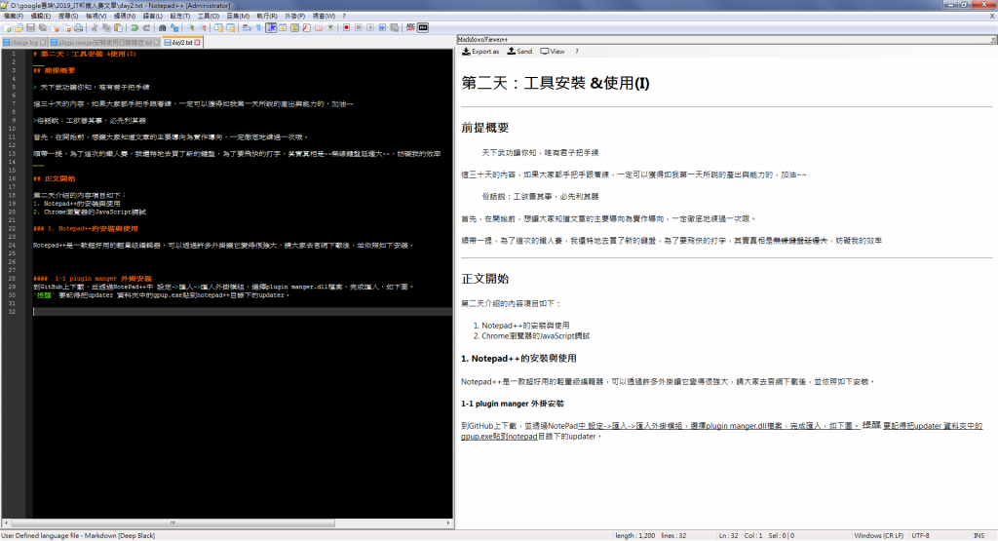Image resolution: width=998 pixels, height=541 pixels.
Task: Toggle the highlighted indent guide button
Action: 271,28
